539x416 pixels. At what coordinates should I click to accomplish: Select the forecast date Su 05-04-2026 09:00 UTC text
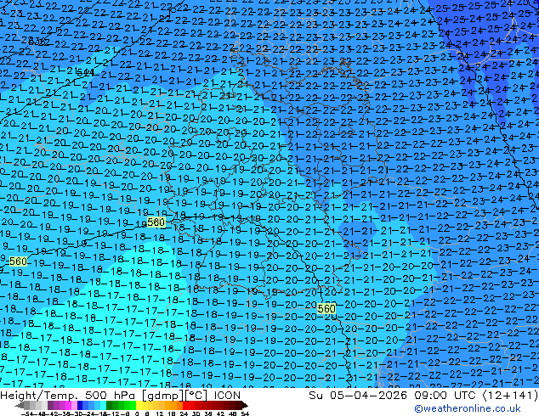point(394,396)
